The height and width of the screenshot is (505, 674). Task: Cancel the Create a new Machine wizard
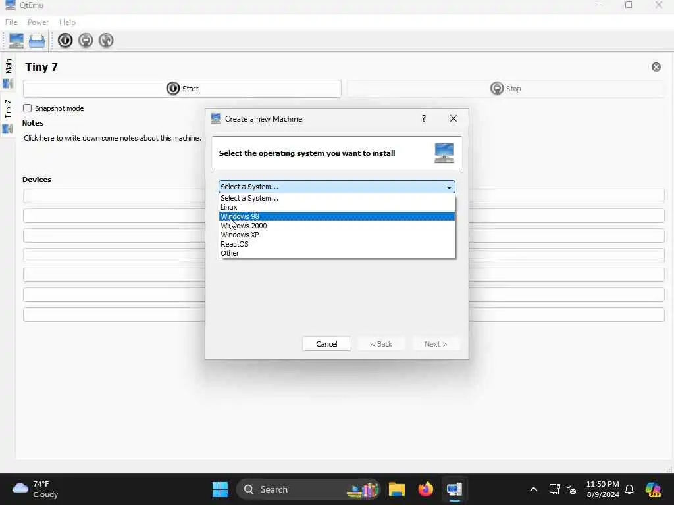point(326,344)
